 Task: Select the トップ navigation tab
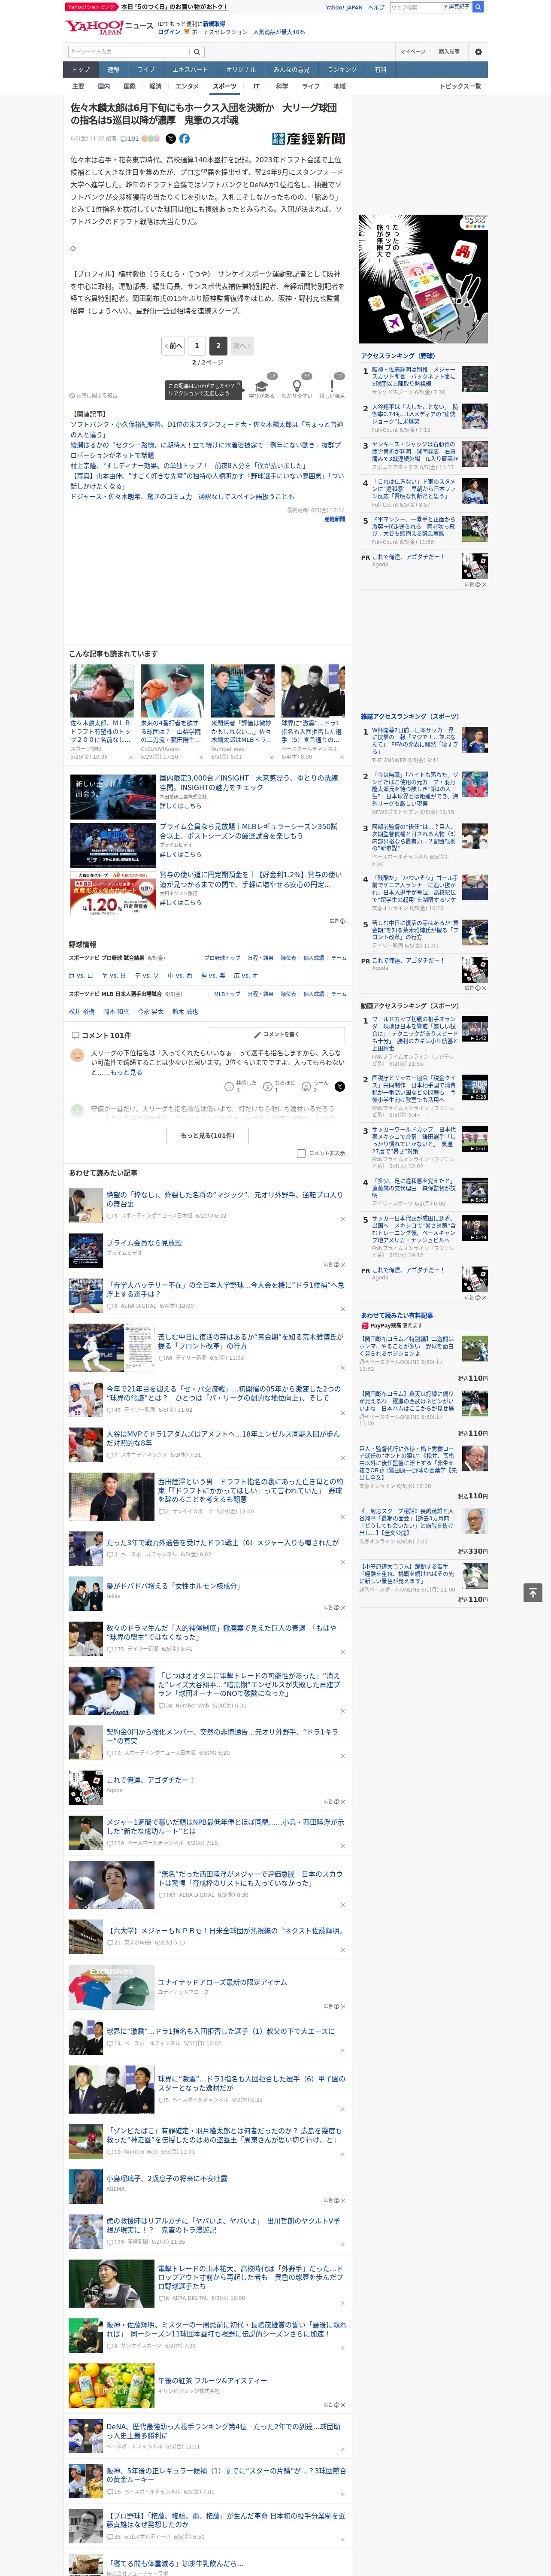[81, 70]
